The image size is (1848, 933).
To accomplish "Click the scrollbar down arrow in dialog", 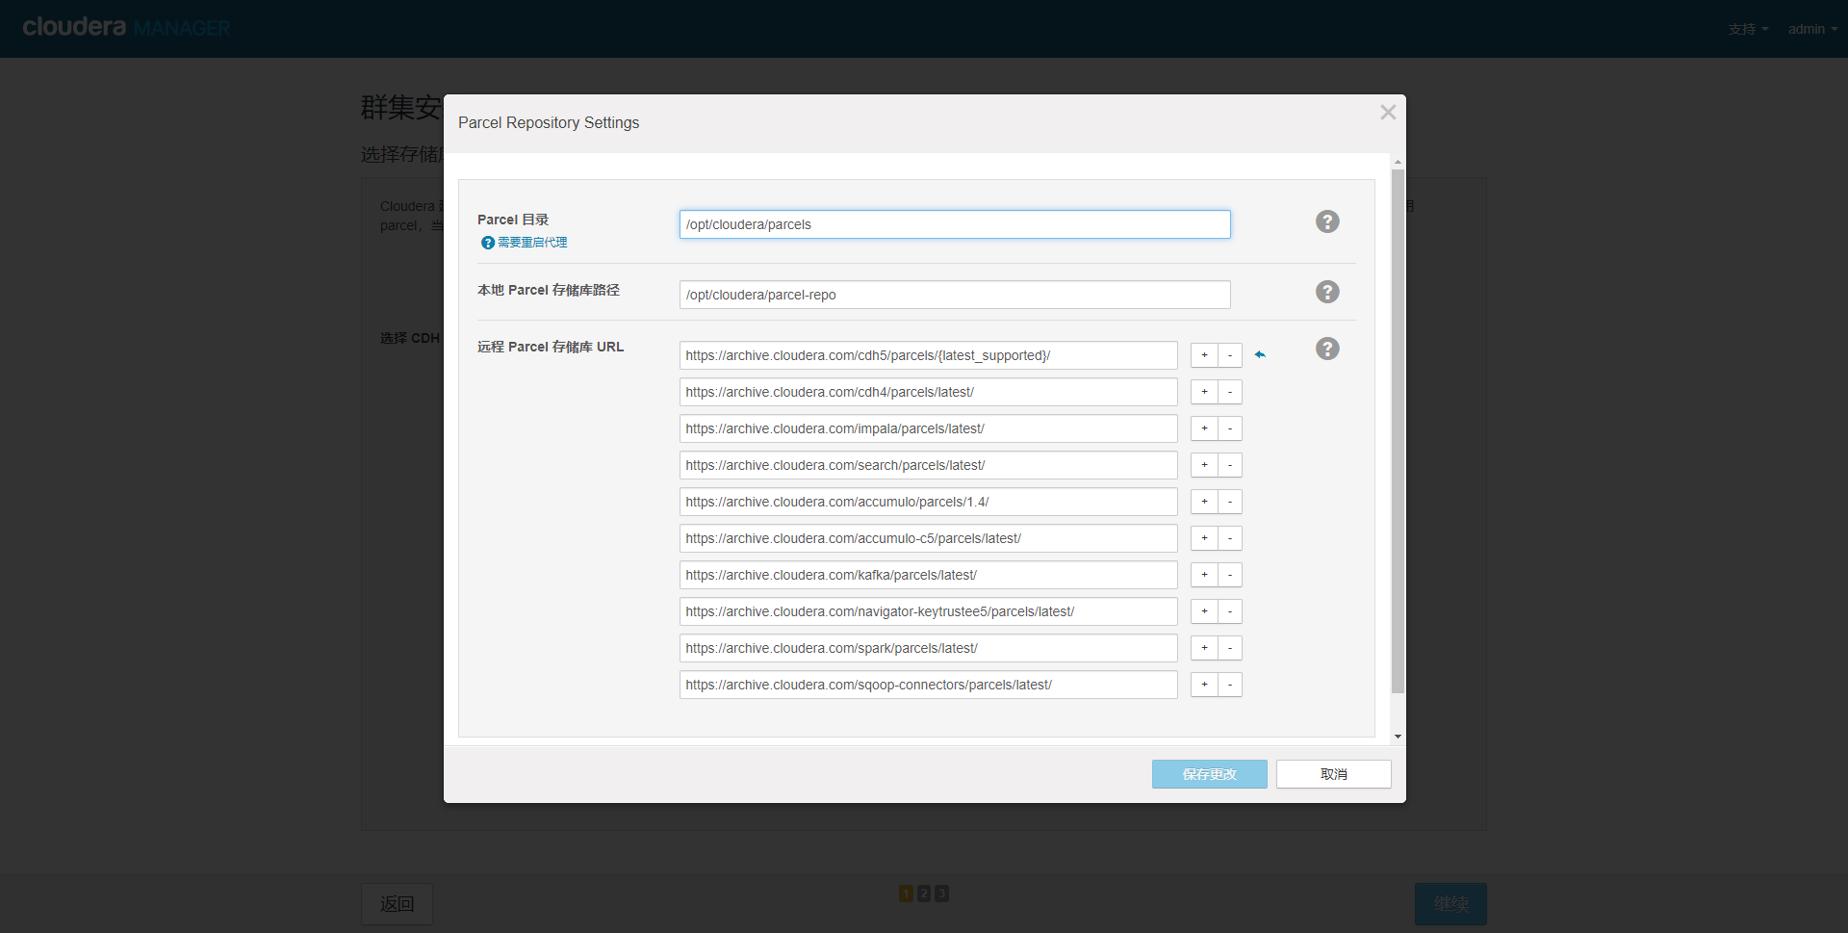I will click(1398, 737).
